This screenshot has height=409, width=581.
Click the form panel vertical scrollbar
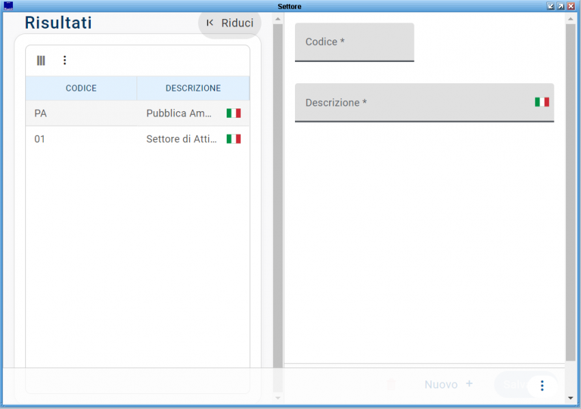[x=571, y=192]
